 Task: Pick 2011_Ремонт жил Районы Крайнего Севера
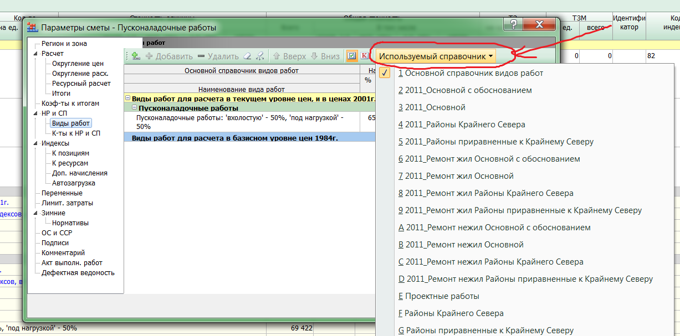coord(485,193)
